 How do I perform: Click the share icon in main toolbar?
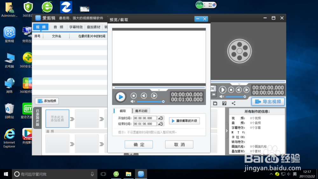(x=234, y=103)
